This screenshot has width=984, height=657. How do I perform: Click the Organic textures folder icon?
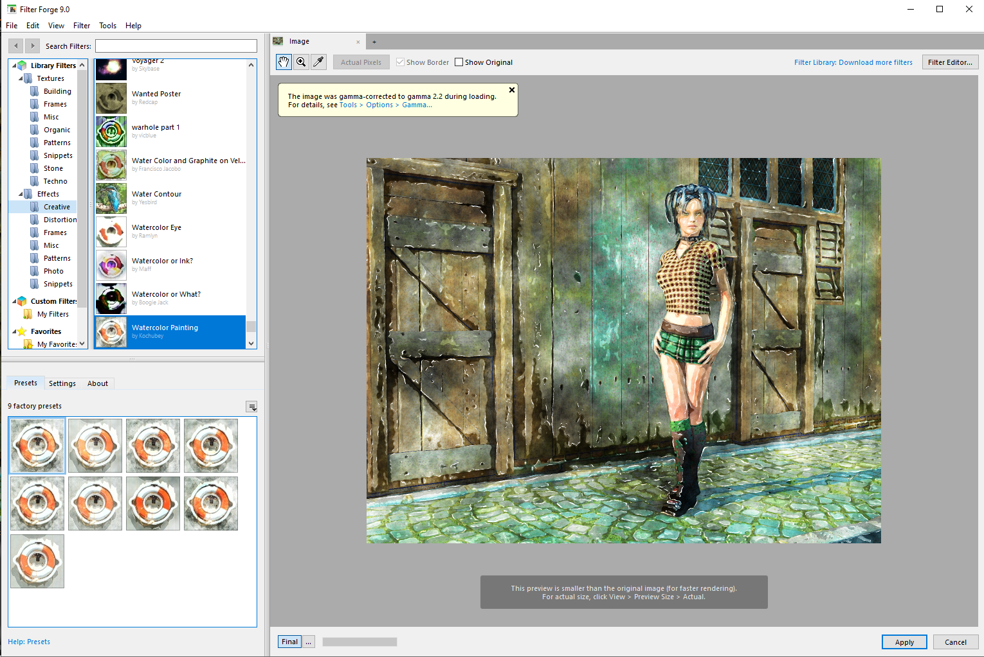tap(35, 130)
